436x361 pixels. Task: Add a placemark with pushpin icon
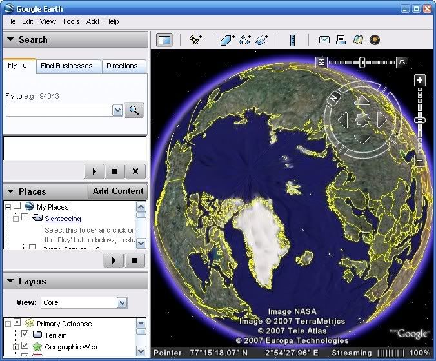tap(195, 40)
